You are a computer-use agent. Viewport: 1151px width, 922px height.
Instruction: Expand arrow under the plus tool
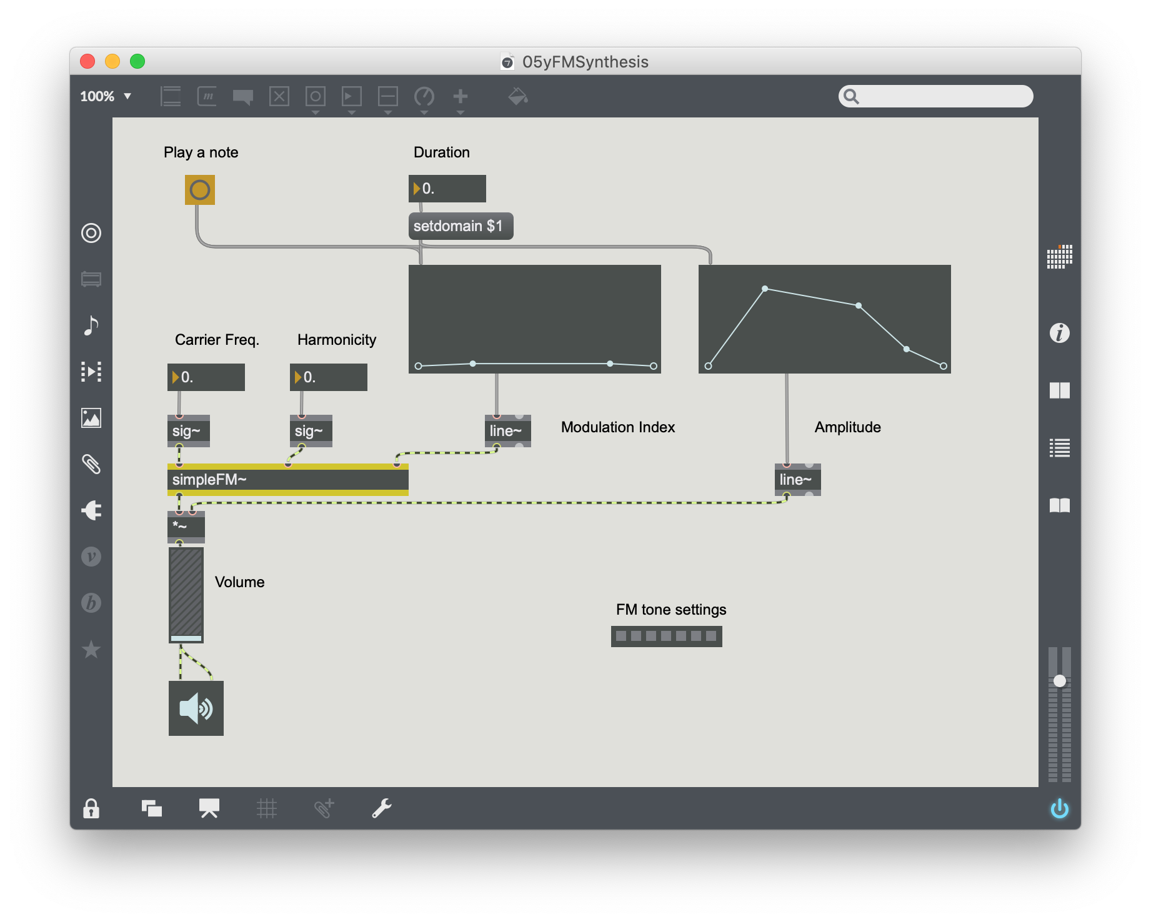tap(460, 112)
